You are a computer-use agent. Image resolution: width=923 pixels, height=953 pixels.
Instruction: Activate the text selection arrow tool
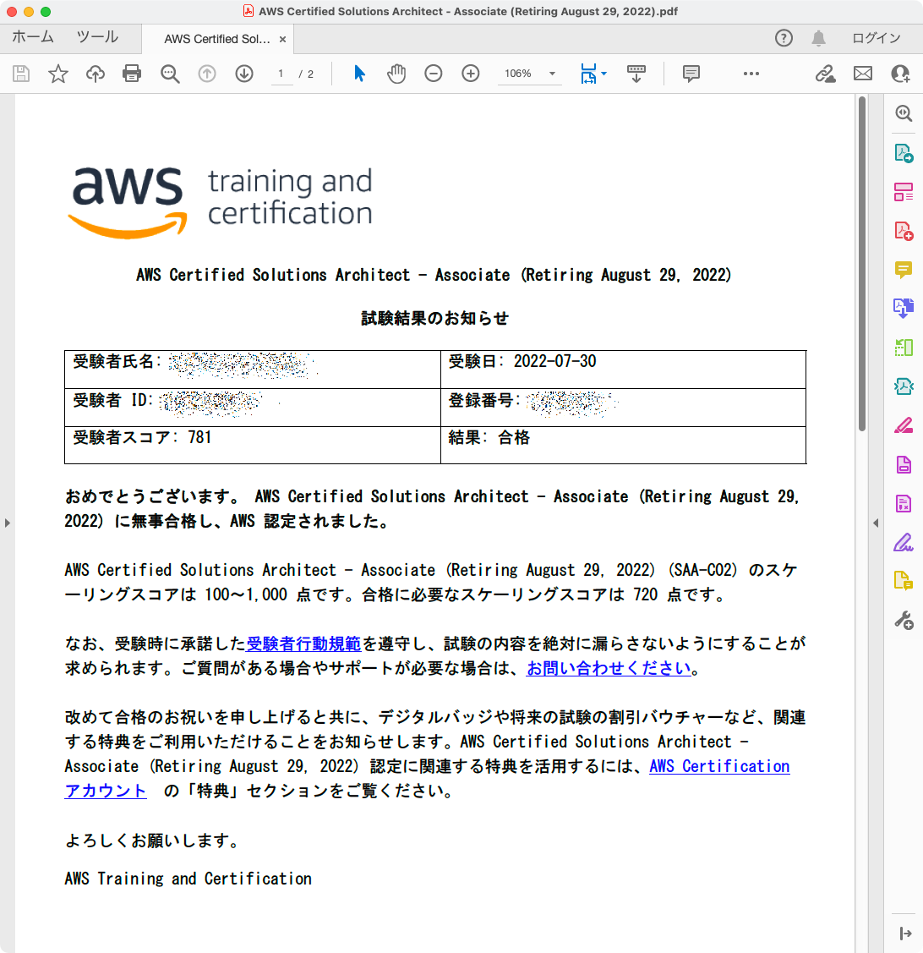[x=358, y=74]
